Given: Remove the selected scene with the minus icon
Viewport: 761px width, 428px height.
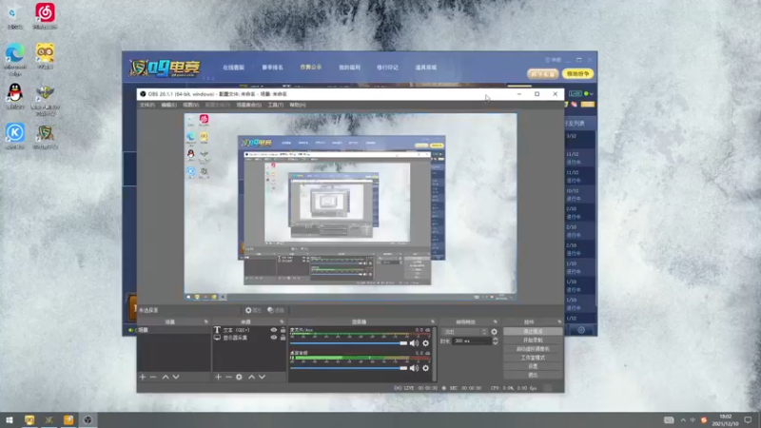Looking at the screenshot, I should [153, 377].
